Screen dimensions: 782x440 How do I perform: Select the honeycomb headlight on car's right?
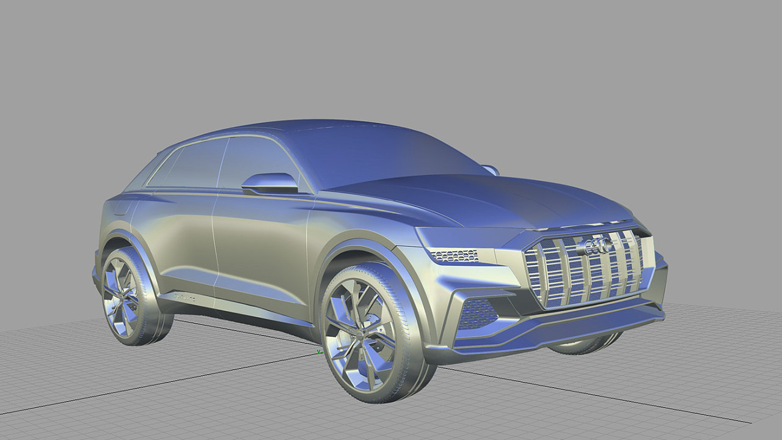point(455,255)
